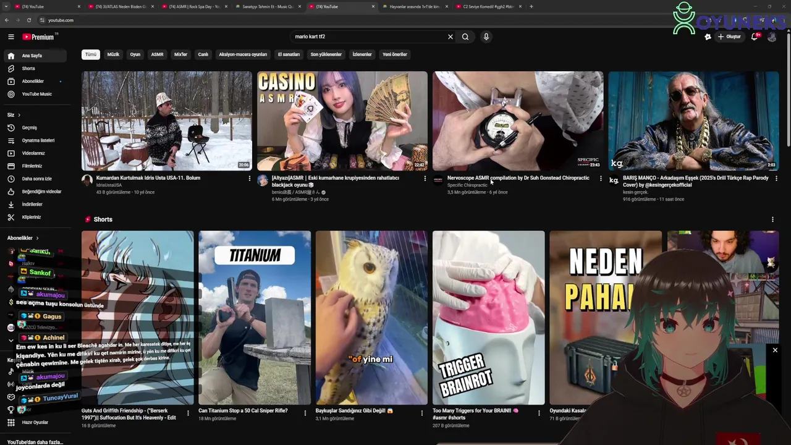Start voice search with the microphone
The image size is (791, 445).
(486, 36)
